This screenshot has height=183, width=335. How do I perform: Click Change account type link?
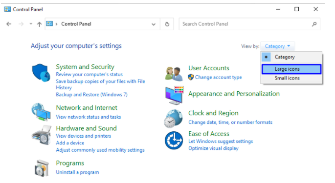coord(218,77)
